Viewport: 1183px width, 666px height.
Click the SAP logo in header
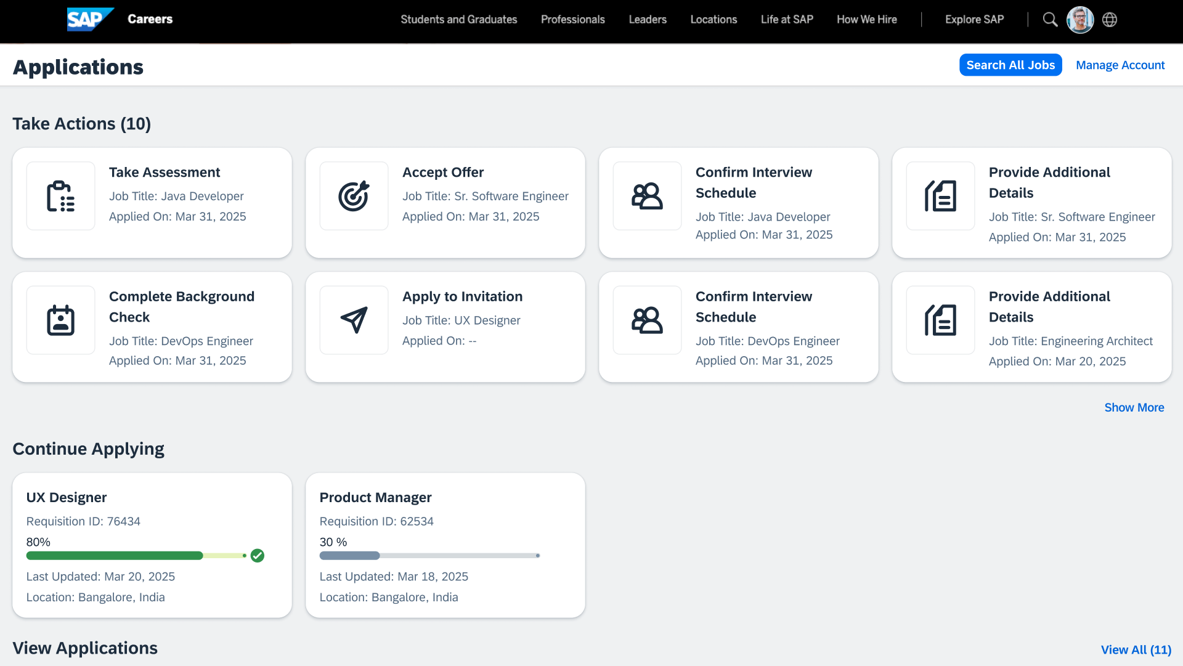click(x=90, y=19)
